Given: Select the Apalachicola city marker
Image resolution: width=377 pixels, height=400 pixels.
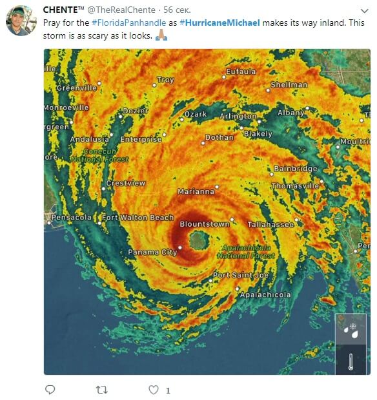Looking at the screenshot, I should tap(238, 289).
